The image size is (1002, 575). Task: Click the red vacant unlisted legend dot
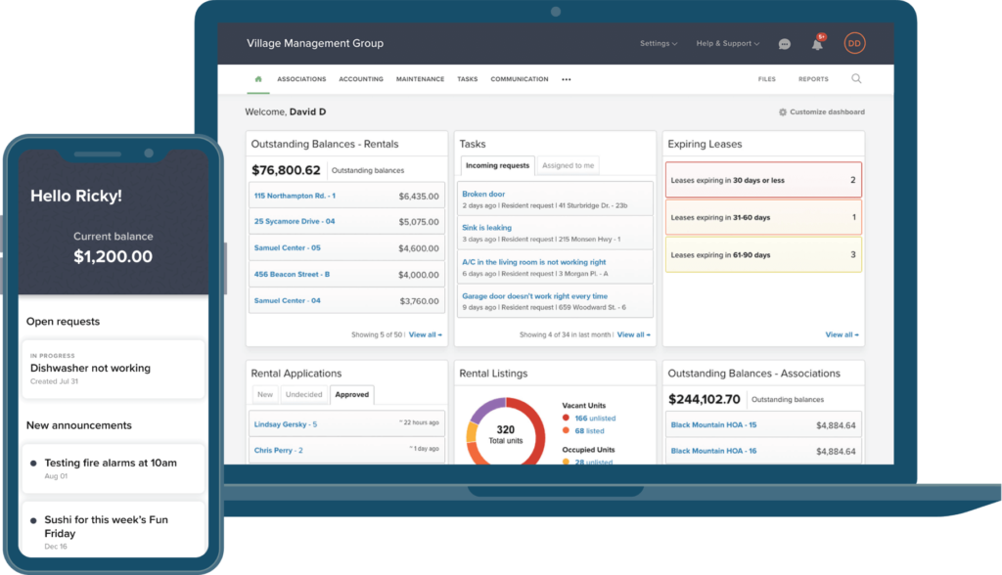coord(566,418)
